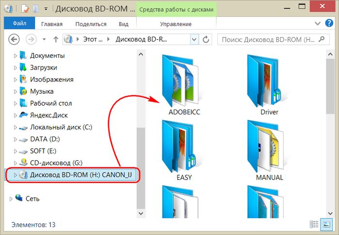Image resolution: width=339 pixels, height=235 pixels.
Task: Expand the BD-ROM (H:) CANON_IJ node
Action: point(15,175)
